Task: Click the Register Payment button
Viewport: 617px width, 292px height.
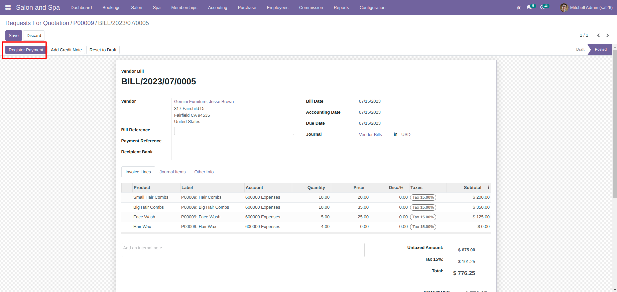Action: 26,50
